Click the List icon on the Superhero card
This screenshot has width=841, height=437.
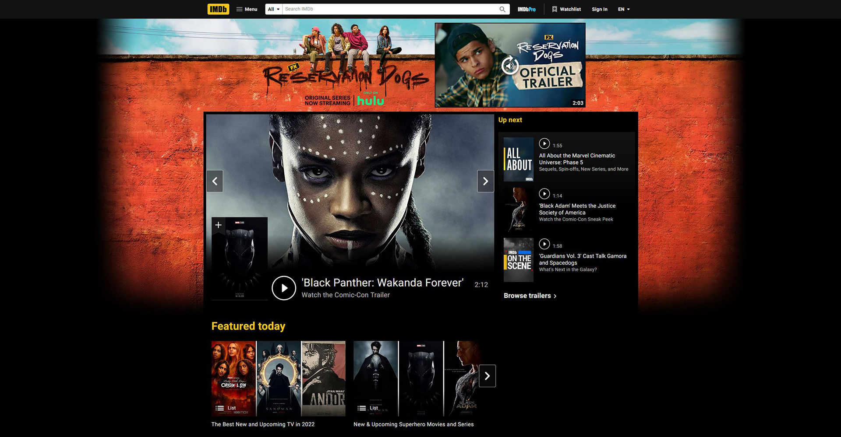(362, 408)
